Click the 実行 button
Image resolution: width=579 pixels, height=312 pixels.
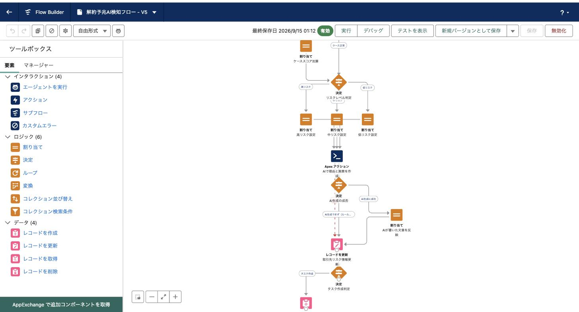(346, 31)
